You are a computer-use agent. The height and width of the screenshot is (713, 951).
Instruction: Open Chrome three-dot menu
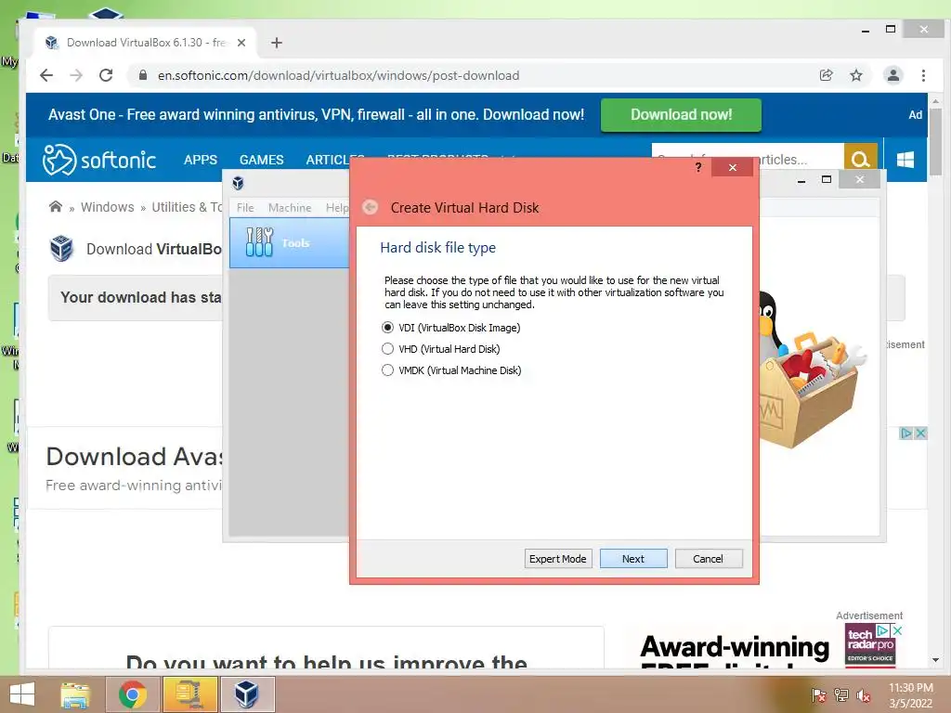(923, 75)
